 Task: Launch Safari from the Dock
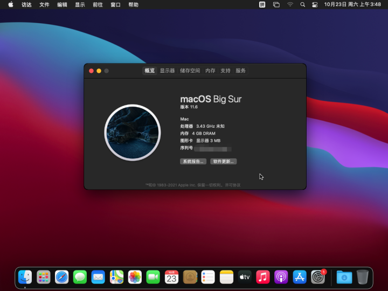(x=61, y=277)
